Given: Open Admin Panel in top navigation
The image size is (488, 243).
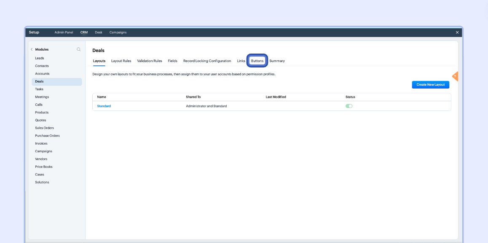Looking at the screenshot, I should [64, 32].
